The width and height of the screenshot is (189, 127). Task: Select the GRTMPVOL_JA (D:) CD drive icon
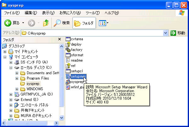pyautogui.click(x=17, y=94)
